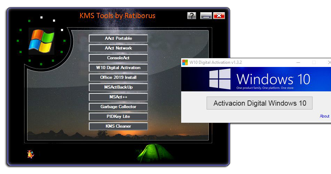Click the Activacion Digital Windows 10 button
The image size is (331, 174).
260,103
